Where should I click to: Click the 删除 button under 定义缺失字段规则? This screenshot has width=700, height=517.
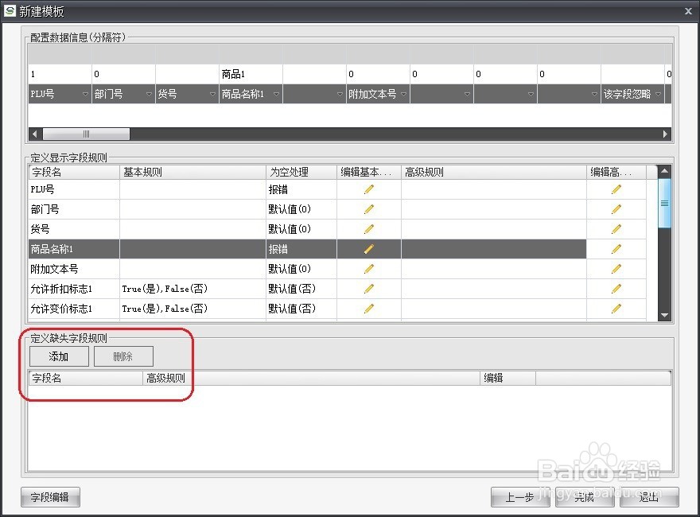pyautogui.click(x=123, y=356)
